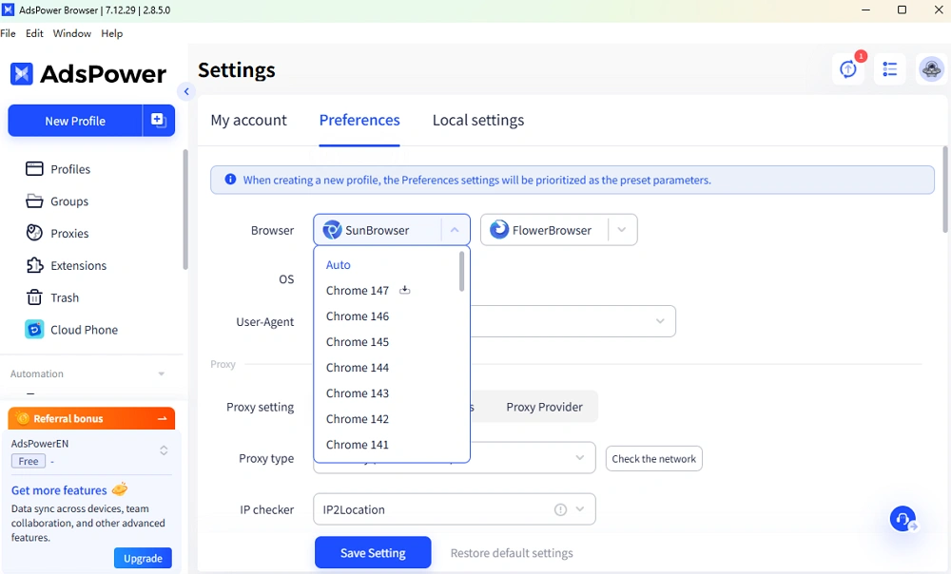Screen dimensions: 951x574
Task: Select the Preferences tab
Action: [x=359, y=120]
